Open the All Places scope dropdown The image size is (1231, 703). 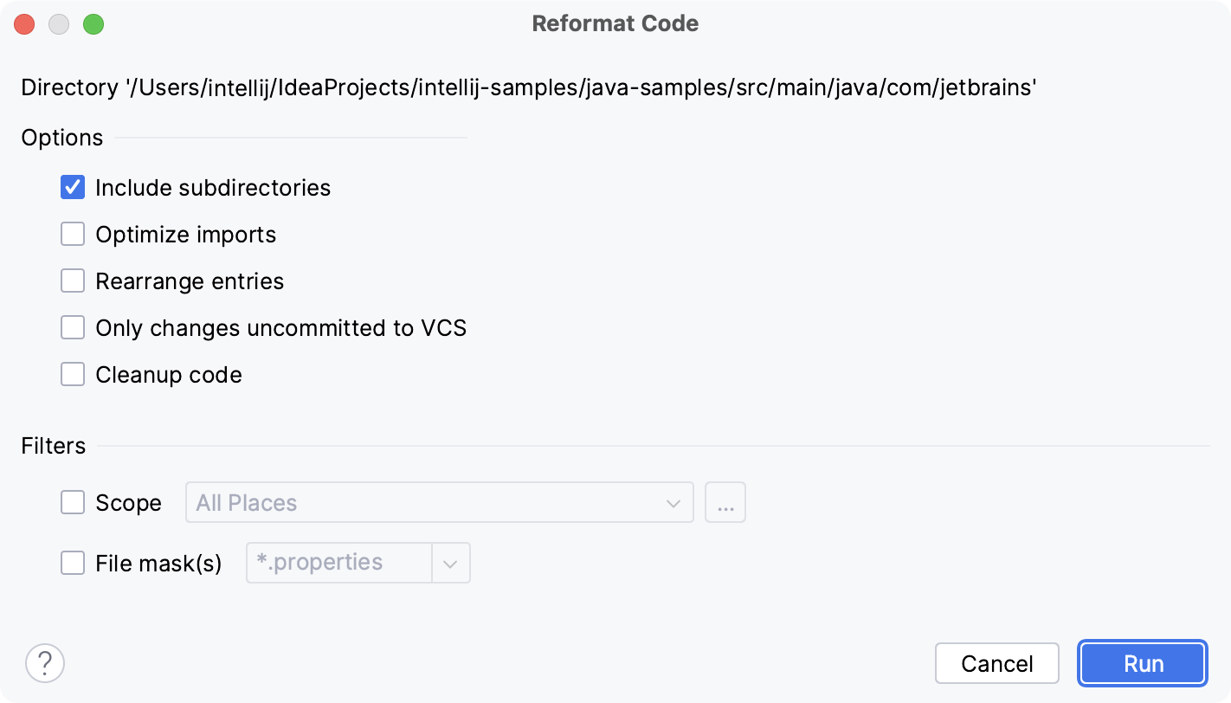pos(674,502)
